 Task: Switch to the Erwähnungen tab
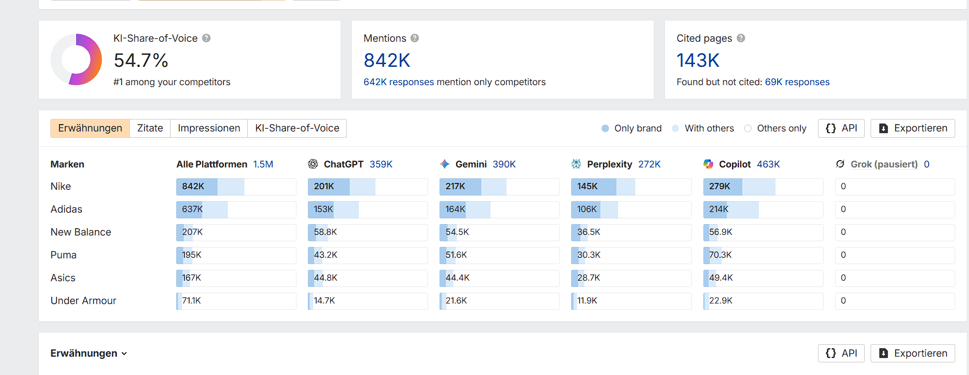pos(90,128)
